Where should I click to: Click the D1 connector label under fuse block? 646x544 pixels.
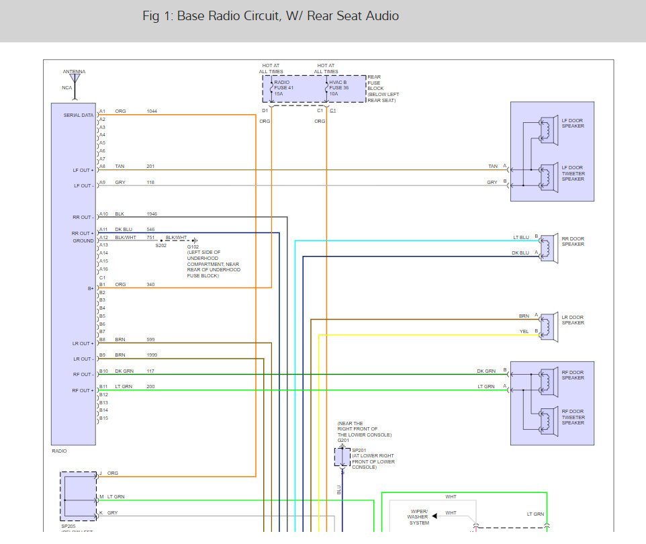[265, 111]
